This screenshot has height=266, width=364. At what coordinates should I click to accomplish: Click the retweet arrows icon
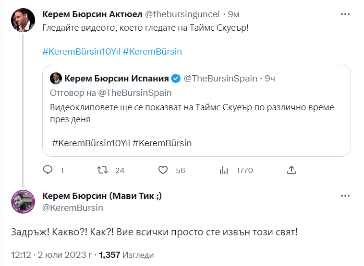102,170
